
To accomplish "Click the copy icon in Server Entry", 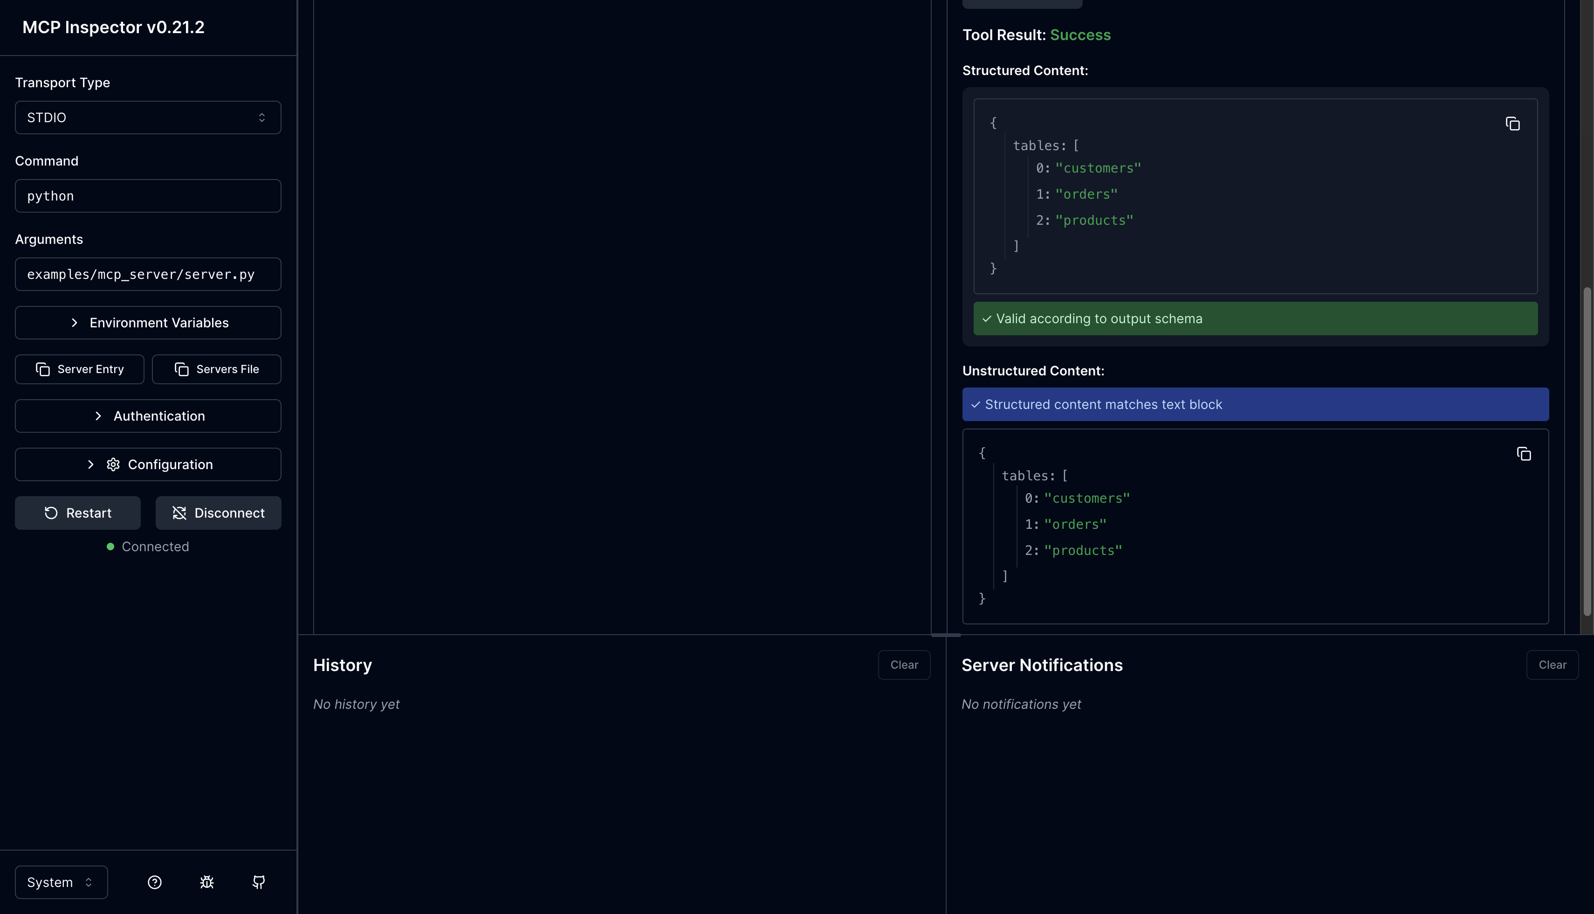I will tap(43, 369).
